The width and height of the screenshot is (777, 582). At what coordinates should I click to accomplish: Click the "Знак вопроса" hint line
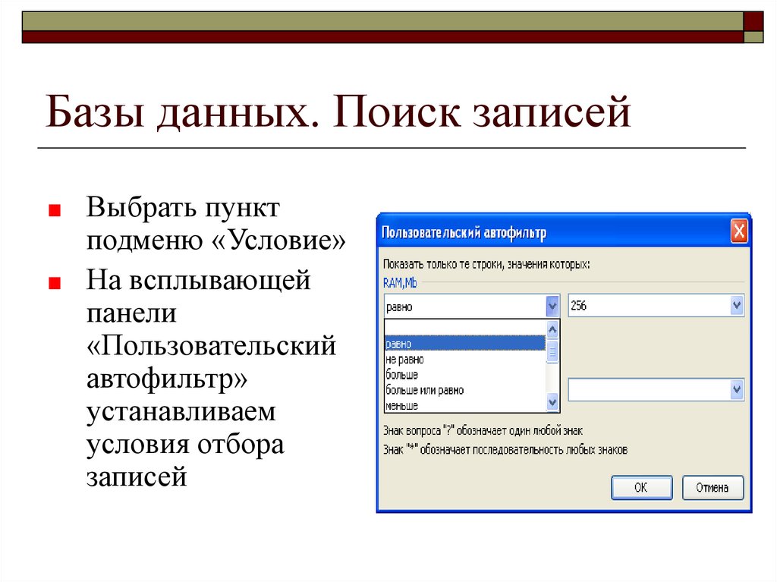pos(483,430)
